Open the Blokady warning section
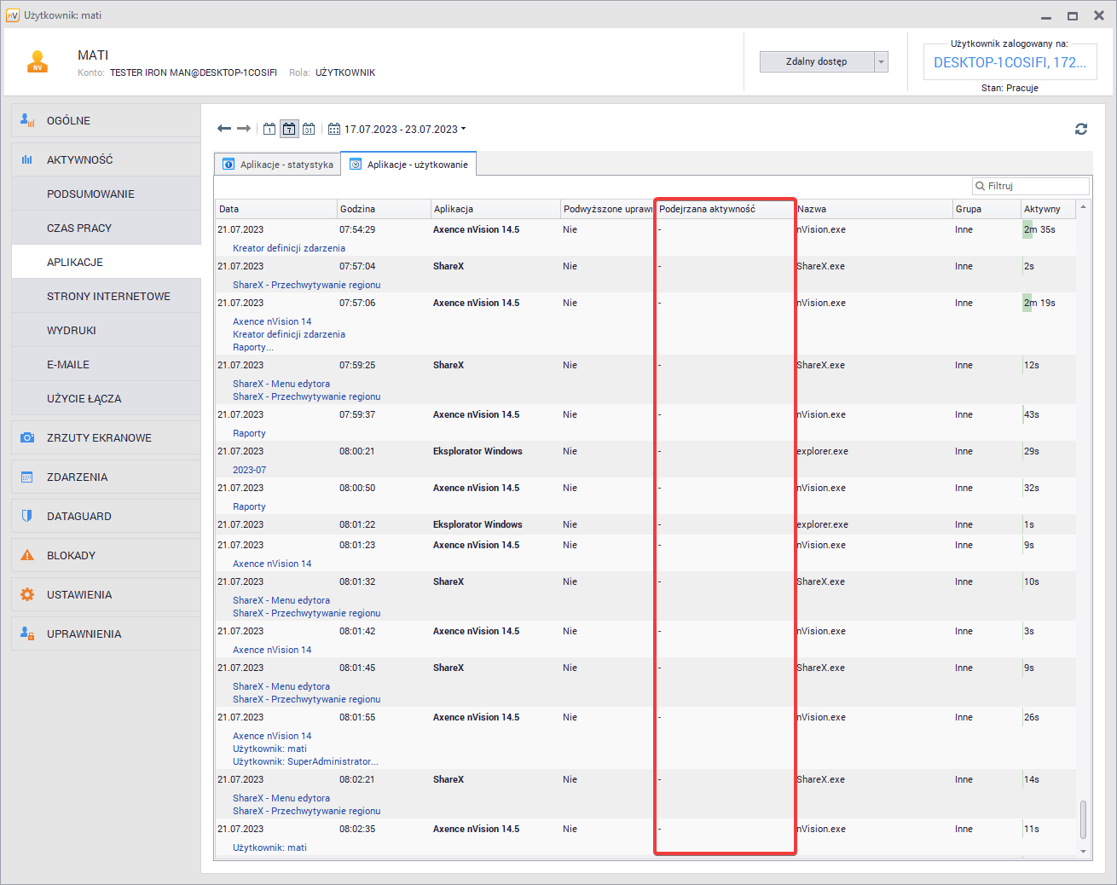Screen dimensions: 1117x885 click(71, 555)
